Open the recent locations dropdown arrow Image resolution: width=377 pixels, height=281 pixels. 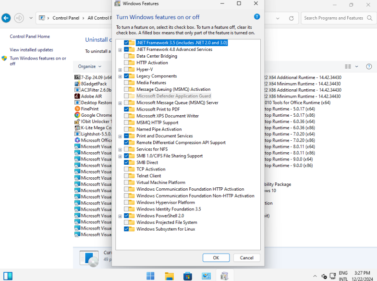(31, 18)
